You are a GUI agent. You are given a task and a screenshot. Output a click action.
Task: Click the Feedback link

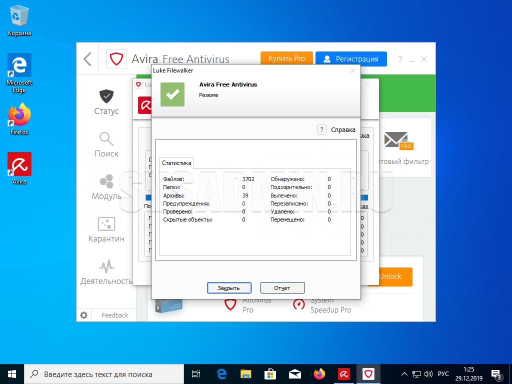click(x=114, y=315)
